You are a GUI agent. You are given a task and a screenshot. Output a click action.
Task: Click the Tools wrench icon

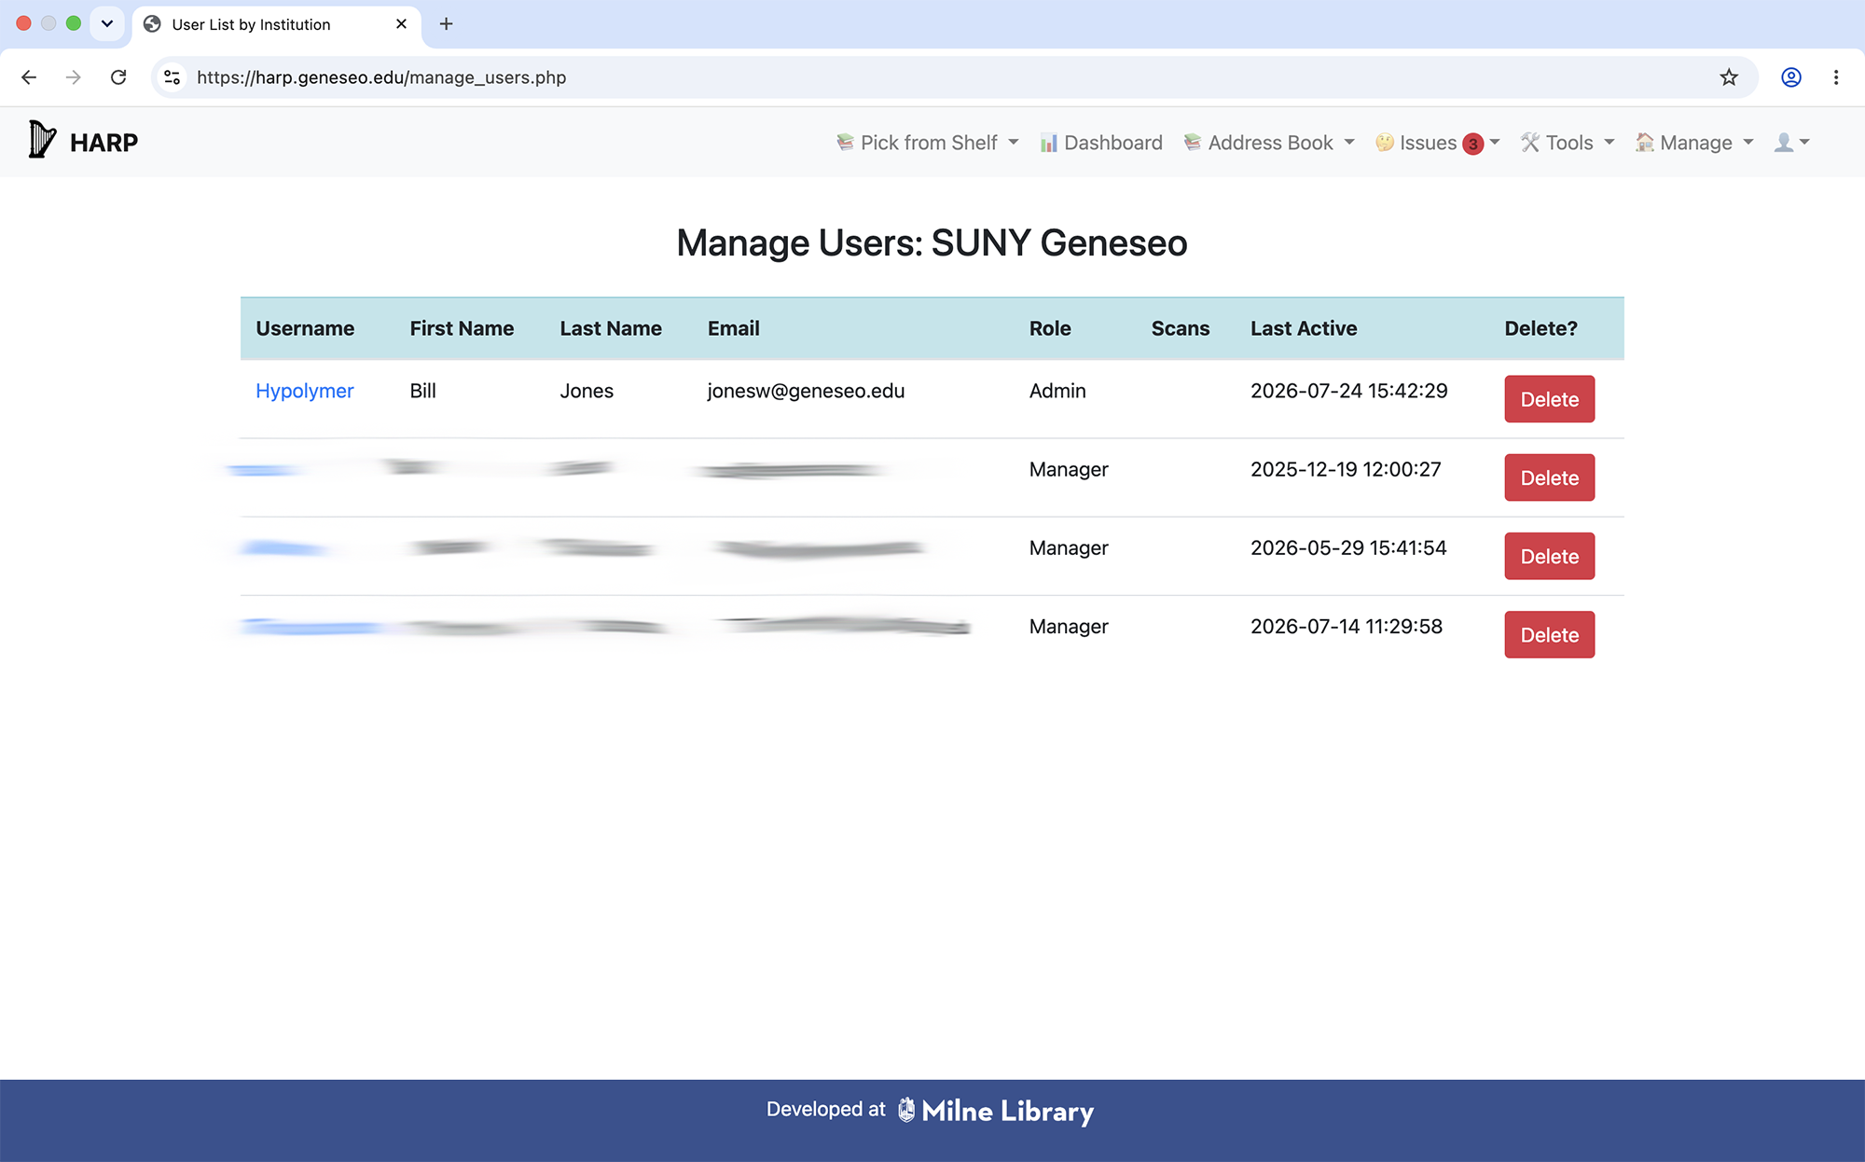[x=1530, y=143]
